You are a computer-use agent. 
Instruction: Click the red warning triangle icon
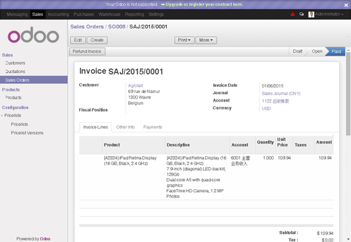pyautogui.click(x=292, y=14)
